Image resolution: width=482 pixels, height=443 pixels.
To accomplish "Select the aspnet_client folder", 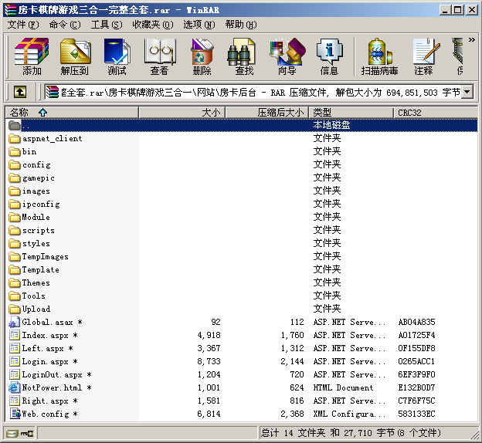I will click(52, 139).
